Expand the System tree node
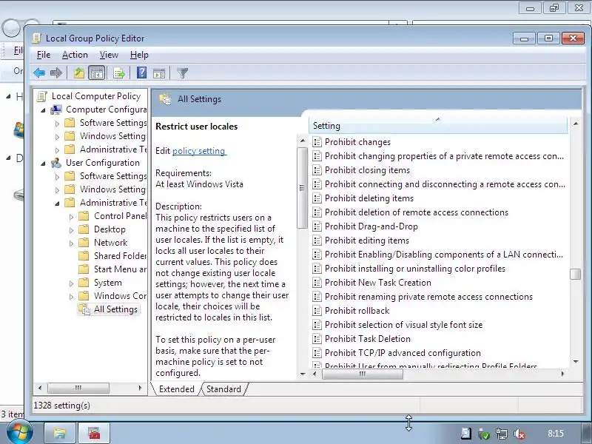This screenshot has height=444, width=592. (x=71, y=283)
